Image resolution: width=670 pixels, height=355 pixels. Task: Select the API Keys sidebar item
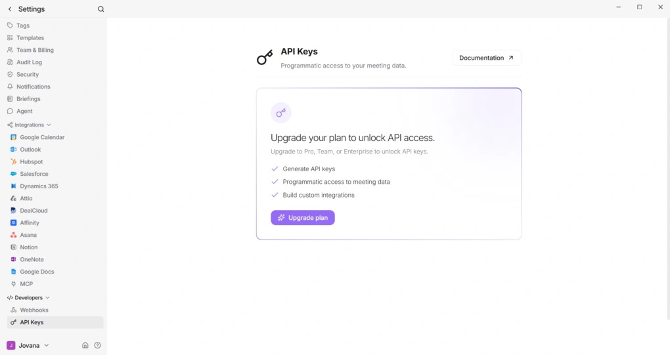click(x=55, y=323)
